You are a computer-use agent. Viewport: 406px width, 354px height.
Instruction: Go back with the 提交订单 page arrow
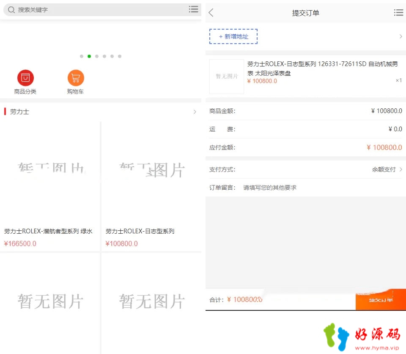(211, 12)
